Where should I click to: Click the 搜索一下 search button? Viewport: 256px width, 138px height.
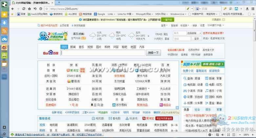[x=153, y=53]
